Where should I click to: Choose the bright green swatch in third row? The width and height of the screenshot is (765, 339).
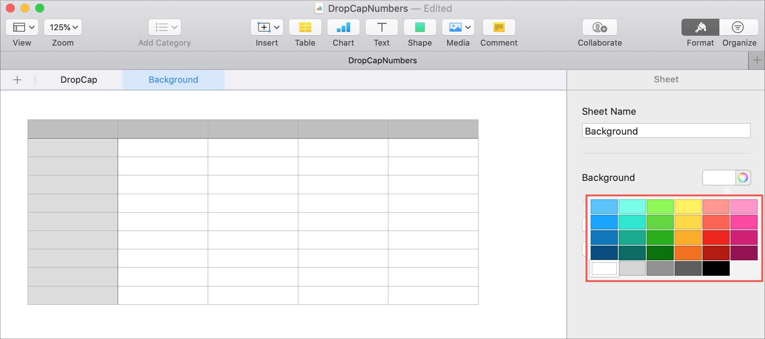(660, 238)
